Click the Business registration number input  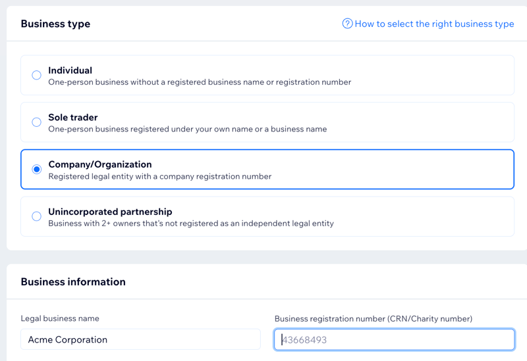tap(394, 339)
